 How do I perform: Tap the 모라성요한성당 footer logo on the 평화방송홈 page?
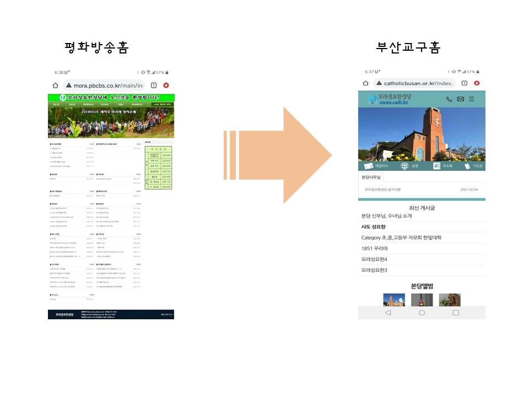(64, 315)
